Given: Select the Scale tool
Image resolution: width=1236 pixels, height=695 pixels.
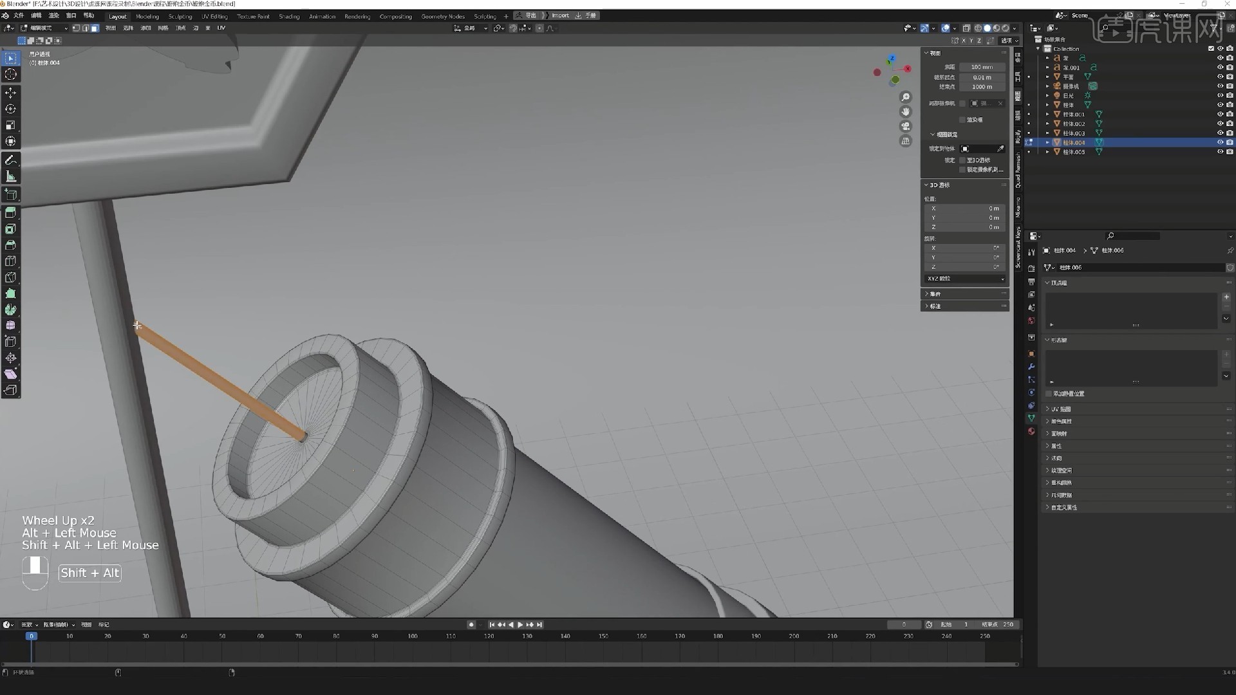Looking at the screenshot, I should click(11, 125).
